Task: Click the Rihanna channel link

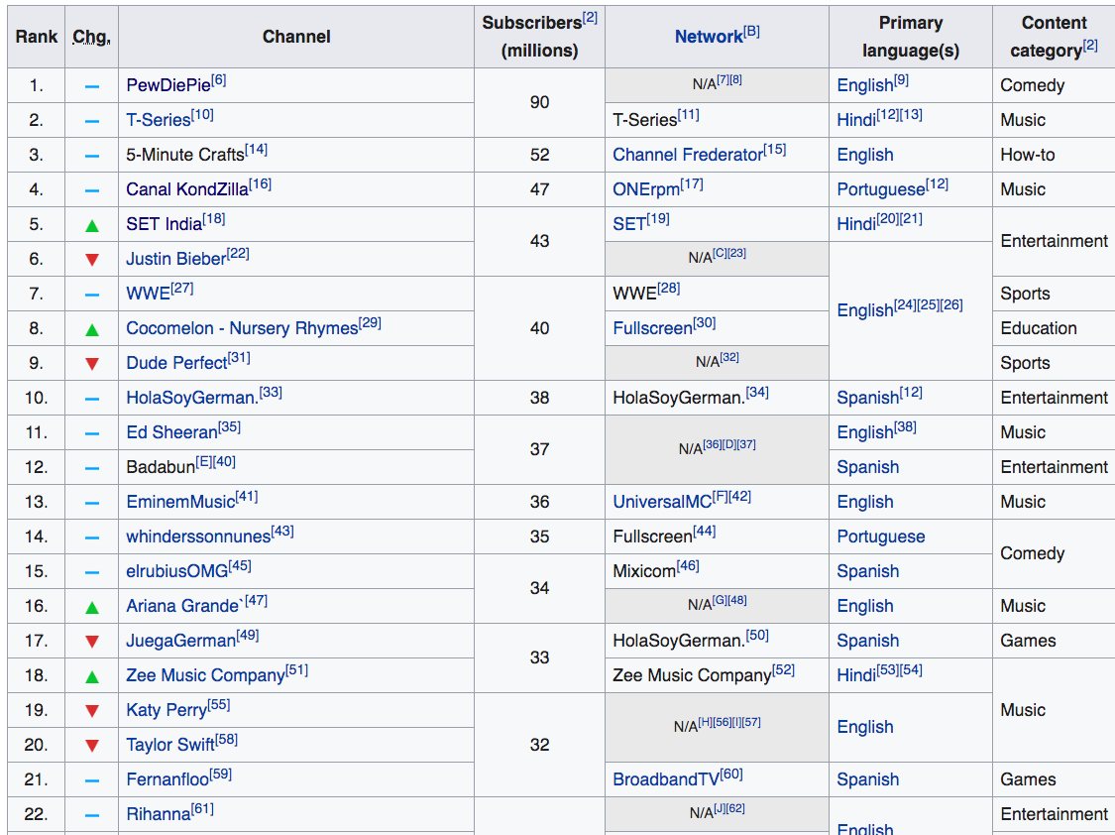Action: coord(158,814)
